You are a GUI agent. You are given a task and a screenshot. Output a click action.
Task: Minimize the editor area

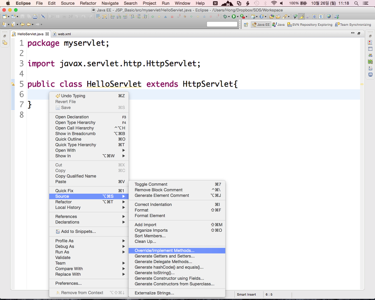352,33
